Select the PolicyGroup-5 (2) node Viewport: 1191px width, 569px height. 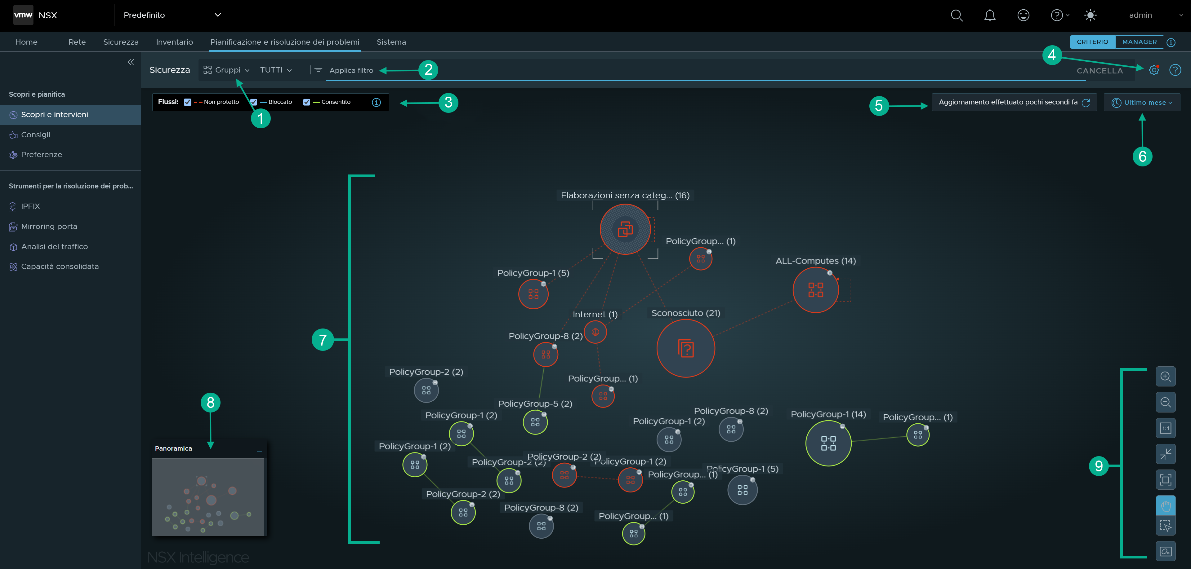(535, 422)
